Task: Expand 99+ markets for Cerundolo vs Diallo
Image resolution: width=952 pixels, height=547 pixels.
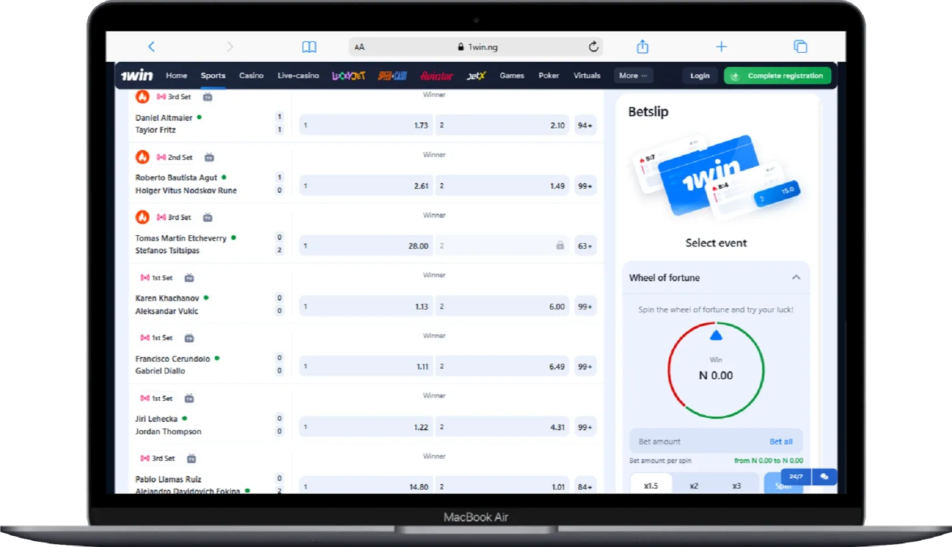Action: (x=585, y=367)
